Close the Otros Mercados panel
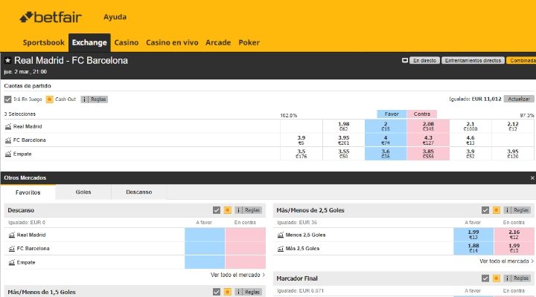The image size is (536, 297). pyautogui.click(x=532, y=178)
